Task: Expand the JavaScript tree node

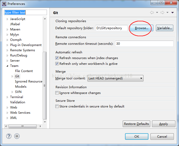Action: pyautogui.click(x=8, y=19)
